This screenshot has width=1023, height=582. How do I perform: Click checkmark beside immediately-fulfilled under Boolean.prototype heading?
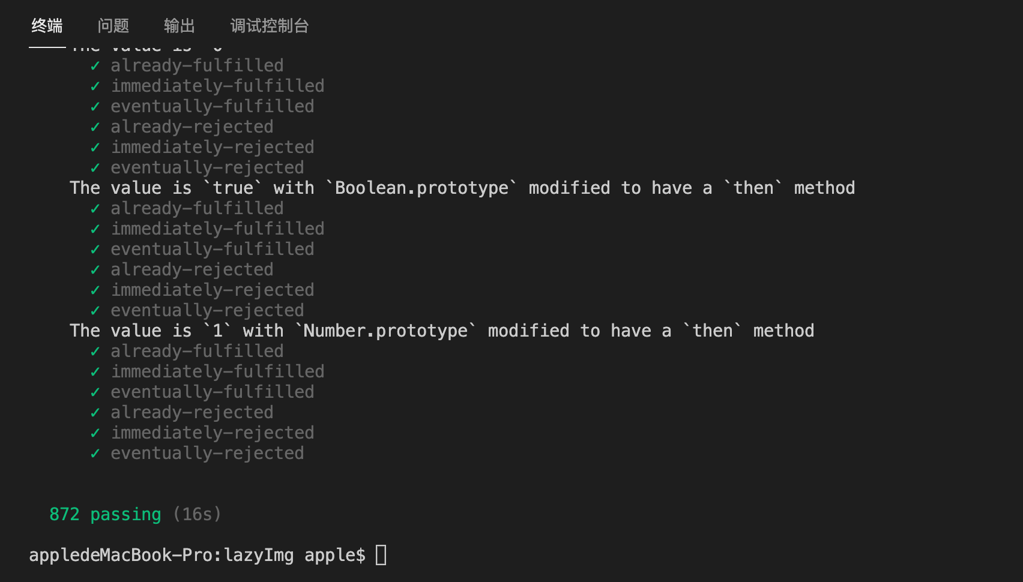pyautogui.click(x=95, y=229)
